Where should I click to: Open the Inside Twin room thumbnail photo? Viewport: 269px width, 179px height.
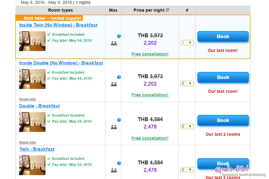[x=32, y=41]
